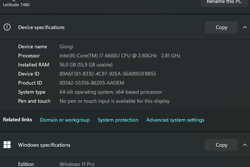
Task: Click the Product ID label
Action: click(30, 83)
